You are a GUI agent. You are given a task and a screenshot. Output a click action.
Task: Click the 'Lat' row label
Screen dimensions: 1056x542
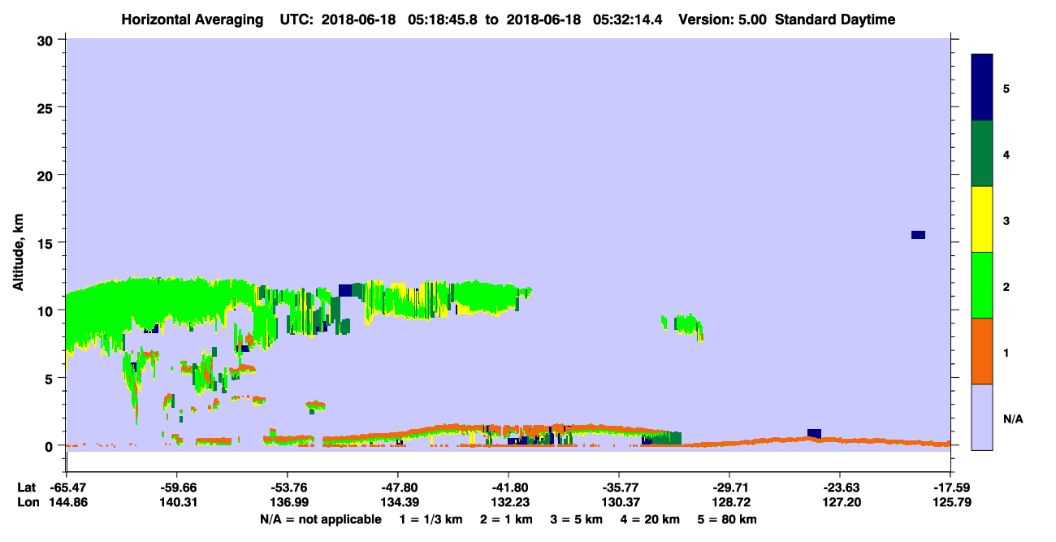click(x=26, y=488)
